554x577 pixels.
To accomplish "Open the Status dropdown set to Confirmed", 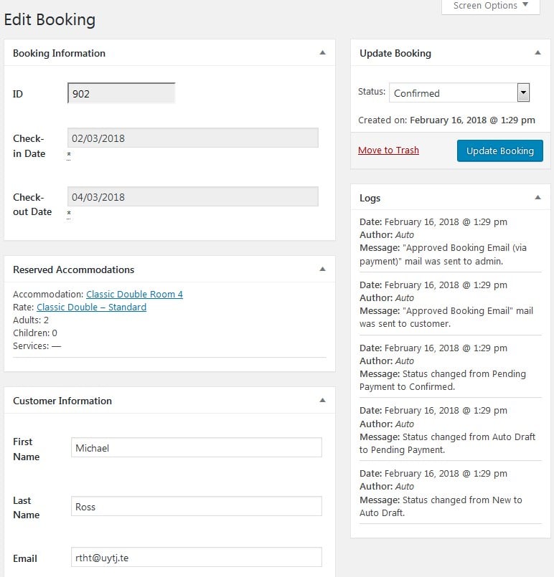I will 459,93.
